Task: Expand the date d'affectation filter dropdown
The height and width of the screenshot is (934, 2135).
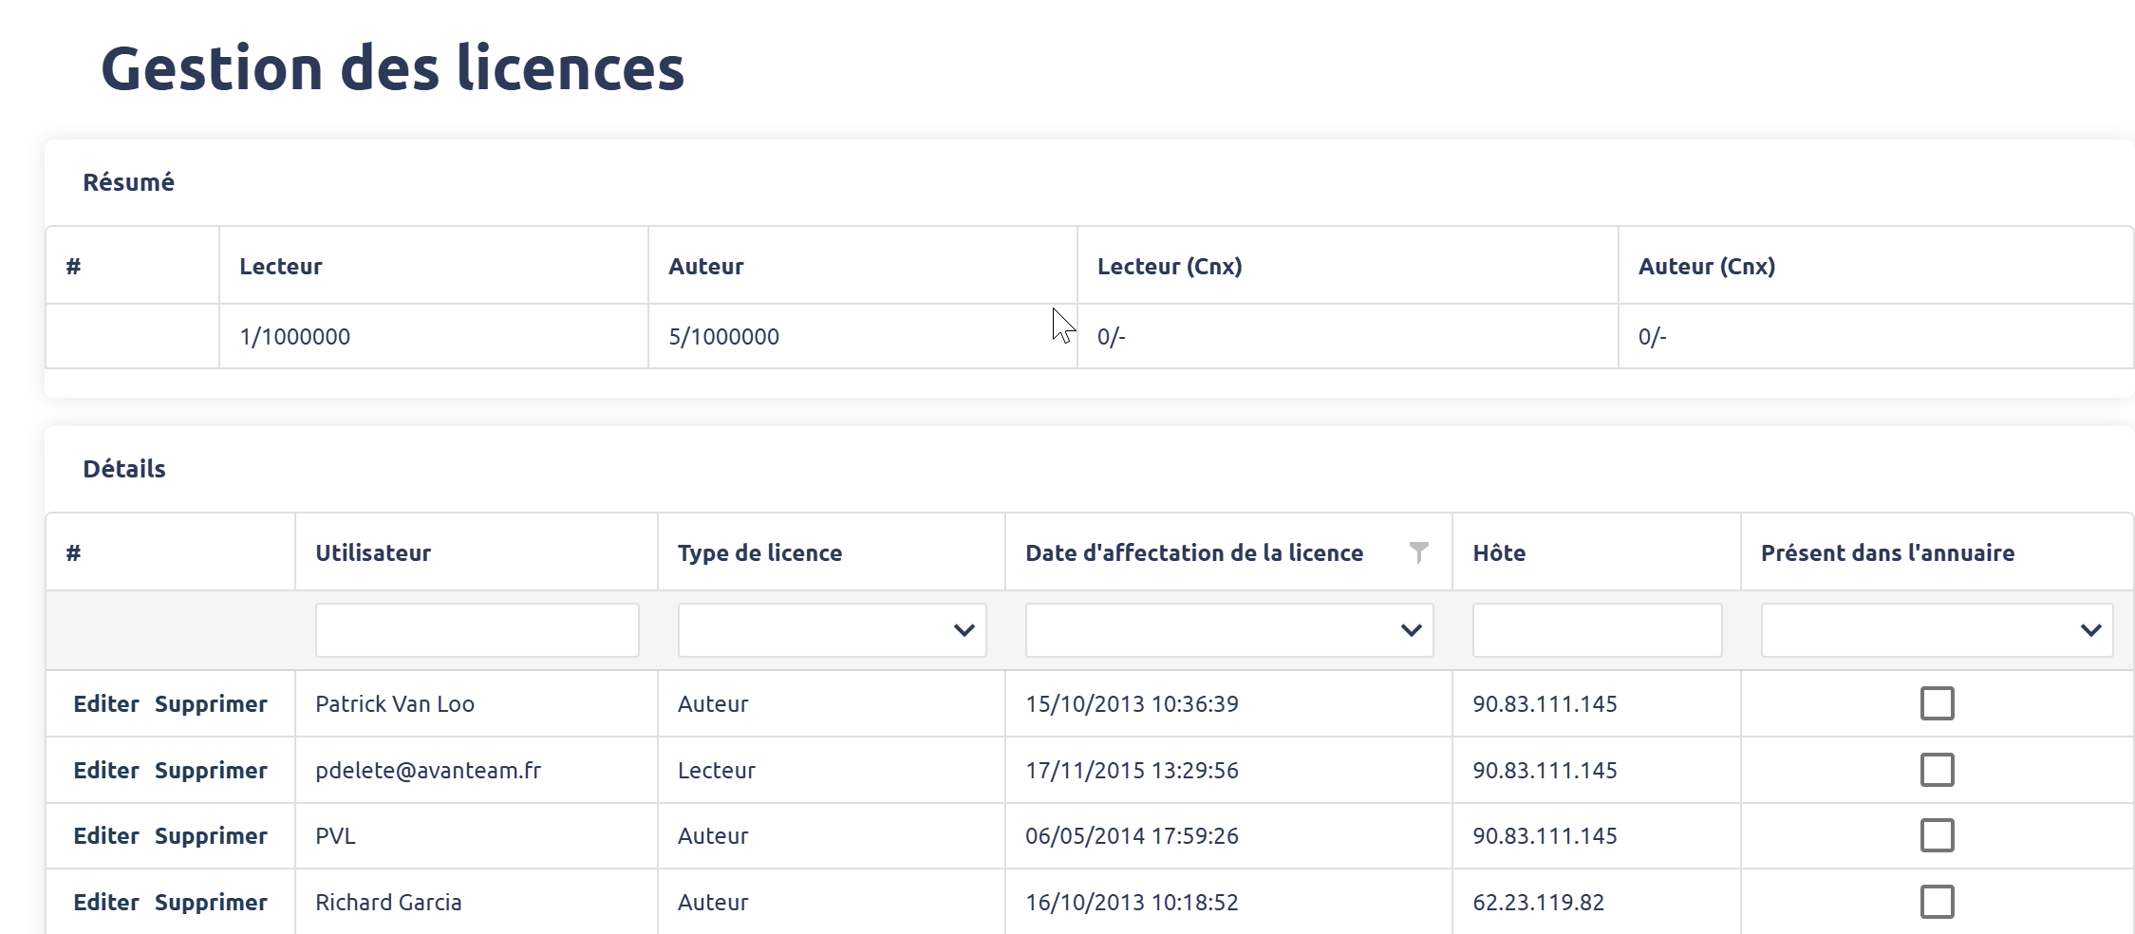Action: tap(1228, 630)
